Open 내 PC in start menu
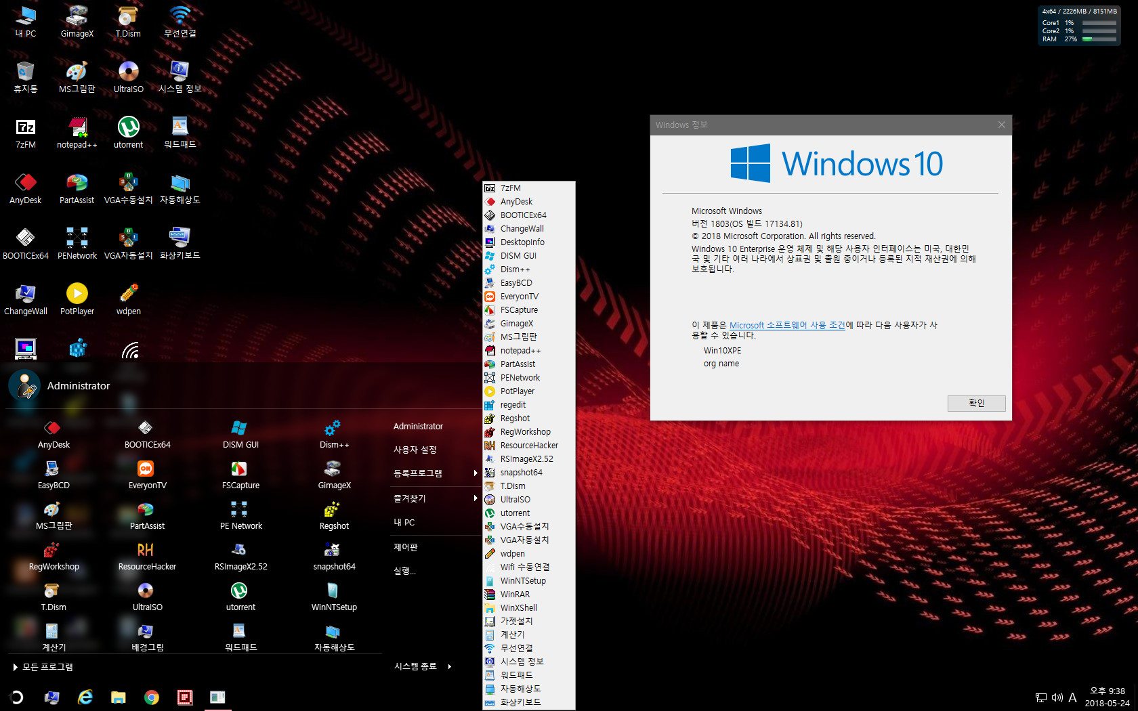This screenshot has height=711, width=1138. [x=404, y=522]
